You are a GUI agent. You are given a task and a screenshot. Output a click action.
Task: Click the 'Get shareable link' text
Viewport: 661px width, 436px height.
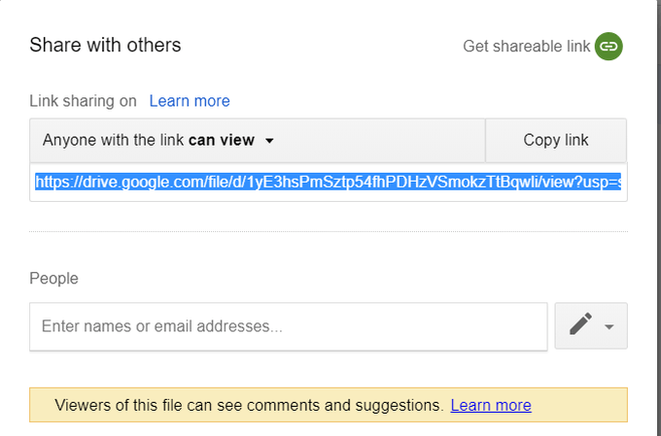point(526,46)
